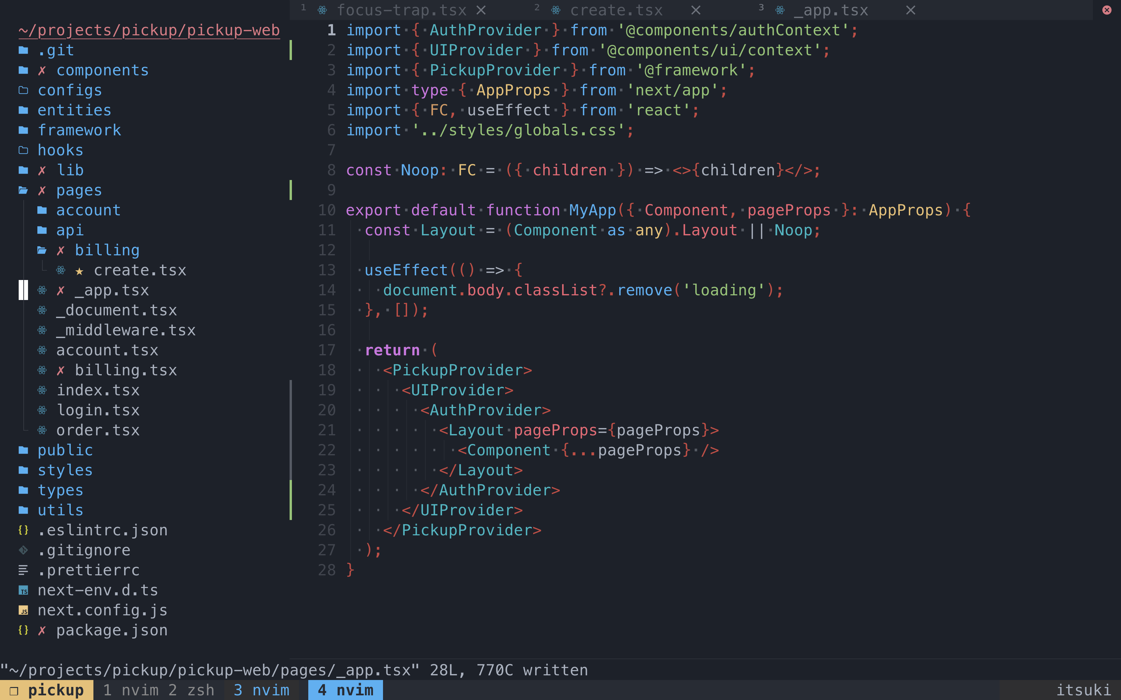Viewport: 1121px width, 700px height.
Task: Expand the account folder in sidebar
Action: tap(88, 210)
